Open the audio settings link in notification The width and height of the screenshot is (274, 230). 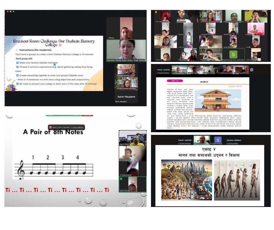pyautogui.click(x=78, y=128)
